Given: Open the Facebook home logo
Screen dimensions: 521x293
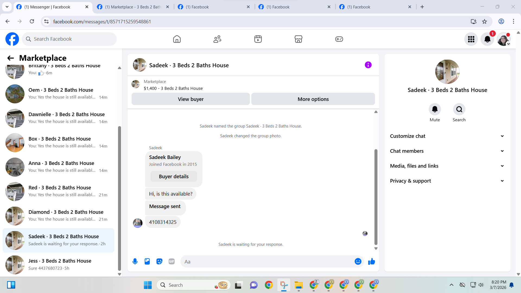Looking at the screenshot, I should pyautogui.click(x=12, y=39).
